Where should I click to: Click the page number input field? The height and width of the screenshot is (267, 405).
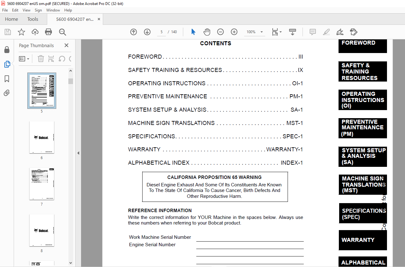tap(162, 32)
